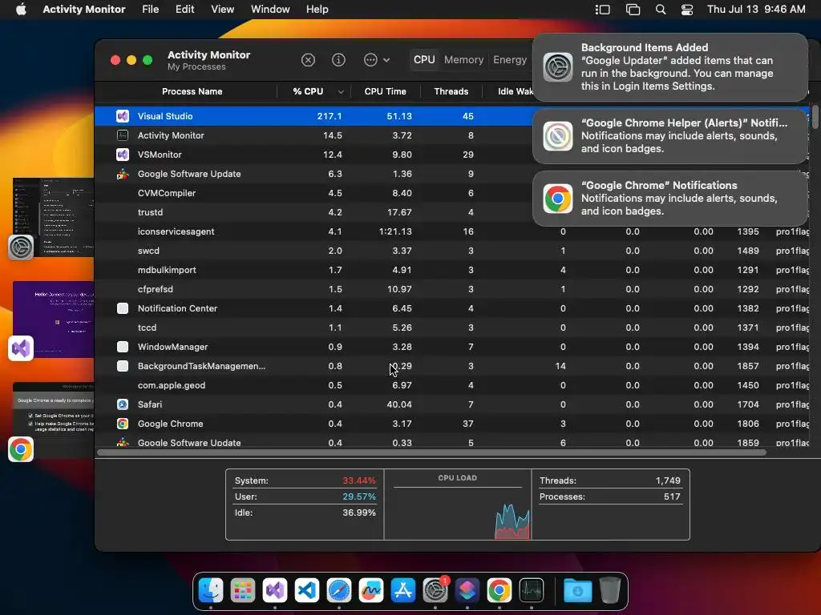Viewport: 821px width, 615px height.
Task: Click the Activity Monitor process icon in list
Action: 123,135
